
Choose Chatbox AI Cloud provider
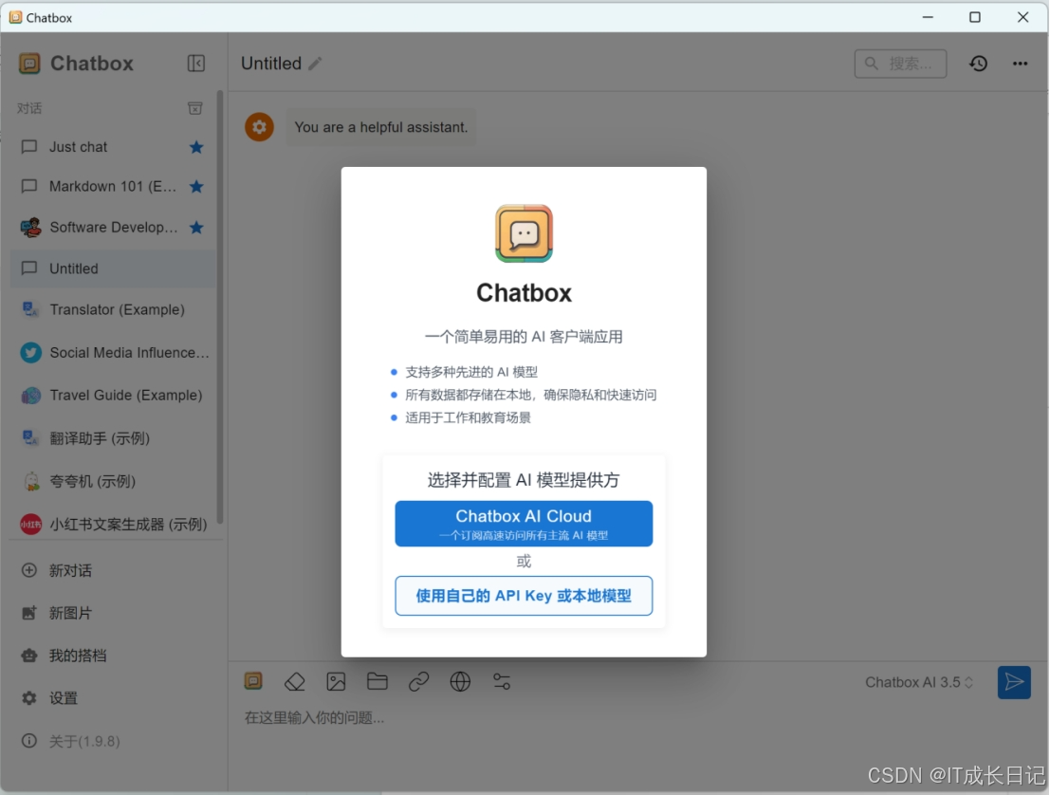point(524,524)
